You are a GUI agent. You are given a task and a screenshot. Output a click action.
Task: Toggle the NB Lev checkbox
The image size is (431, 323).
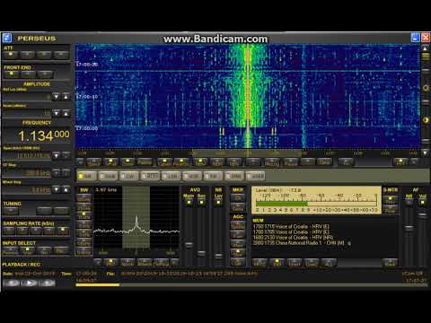[218, 203]
